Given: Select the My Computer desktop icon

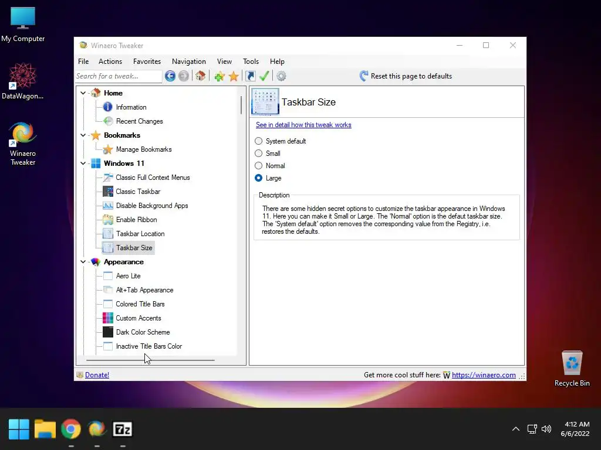Looking at the screenshot, I should click(x=23, y=25).
